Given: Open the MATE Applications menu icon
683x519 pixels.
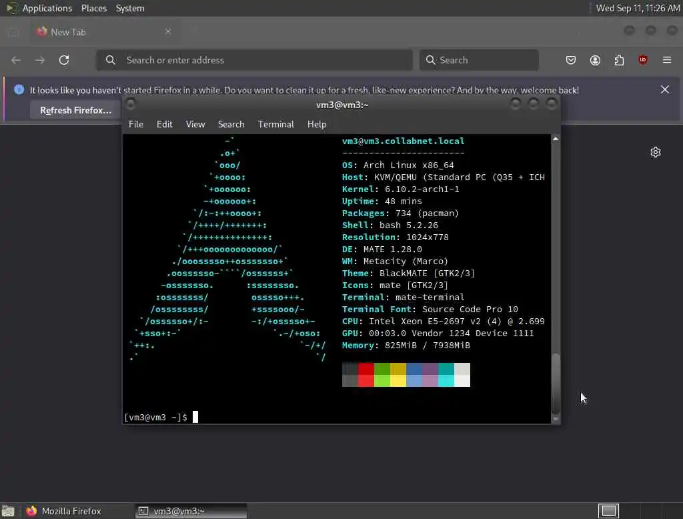Looking at the screenshot, I should (x=12, y=8).
